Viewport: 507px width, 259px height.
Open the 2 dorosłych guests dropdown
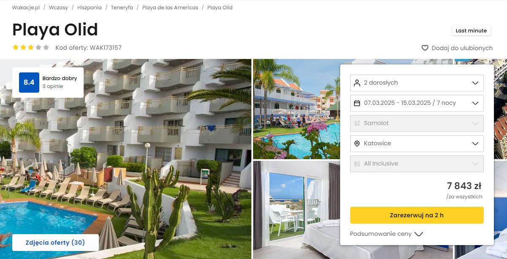click(x=417, y=83)
